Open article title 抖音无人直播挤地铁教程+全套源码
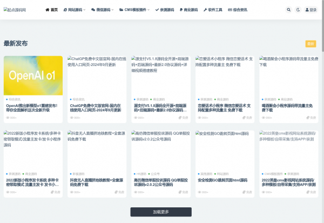Image resolution: width=324 pixels, height=223 pixels. 97,183
